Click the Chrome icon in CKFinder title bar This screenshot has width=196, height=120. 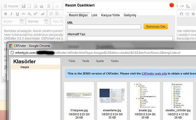tap(11, 46)
